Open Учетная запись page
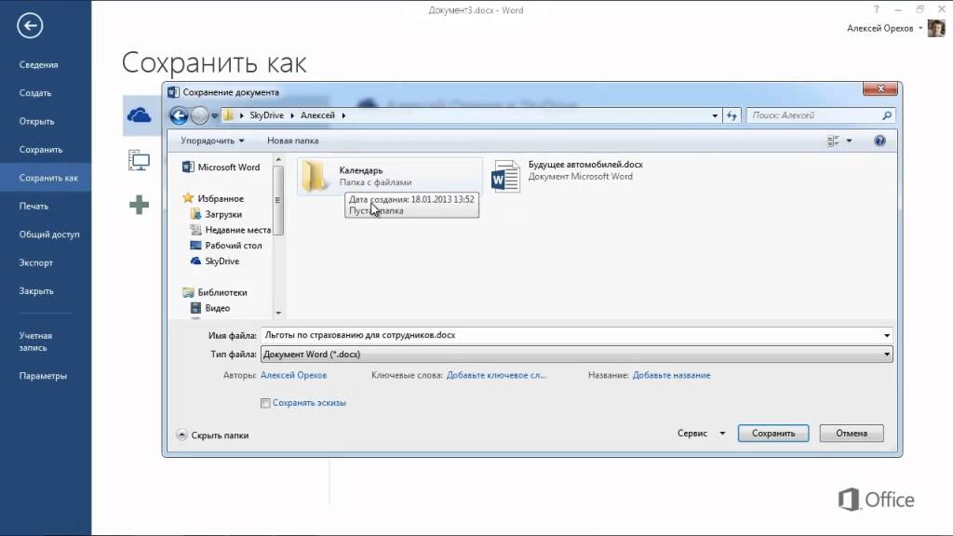Image resolution: width=953 pixels, height=536 pixels. click(46, 342)
